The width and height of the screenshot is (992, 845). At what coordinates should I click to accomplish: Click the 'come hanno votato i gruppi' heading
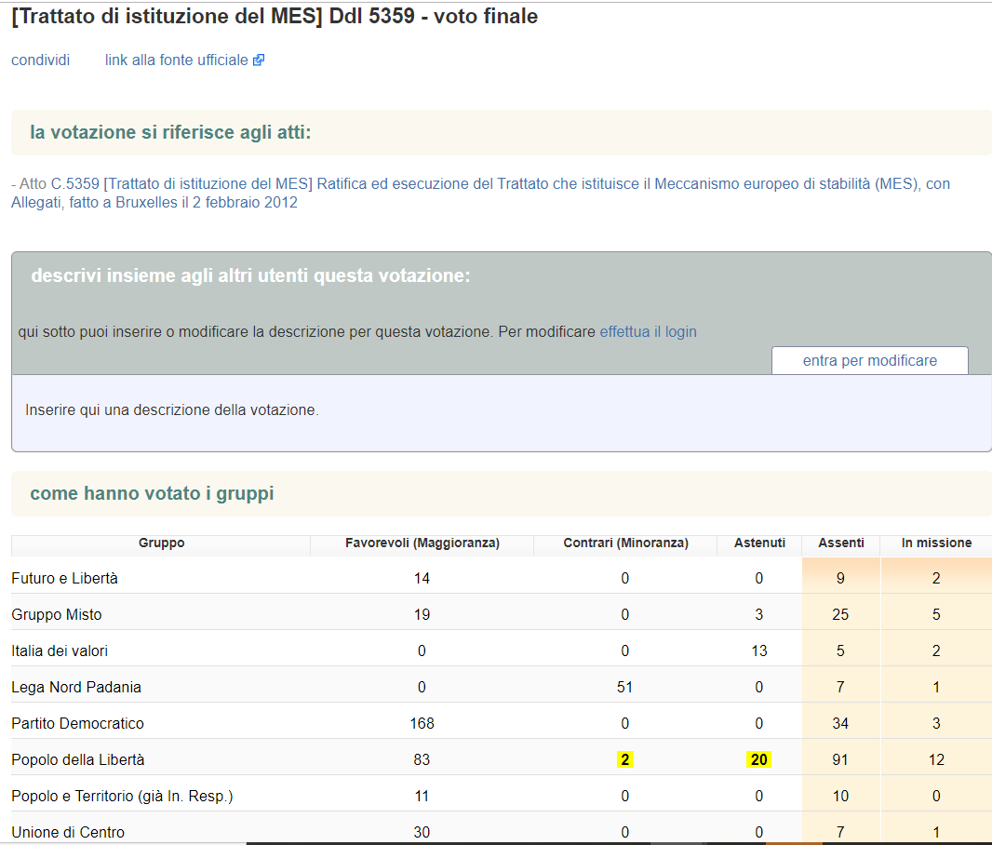coord(152,493)
